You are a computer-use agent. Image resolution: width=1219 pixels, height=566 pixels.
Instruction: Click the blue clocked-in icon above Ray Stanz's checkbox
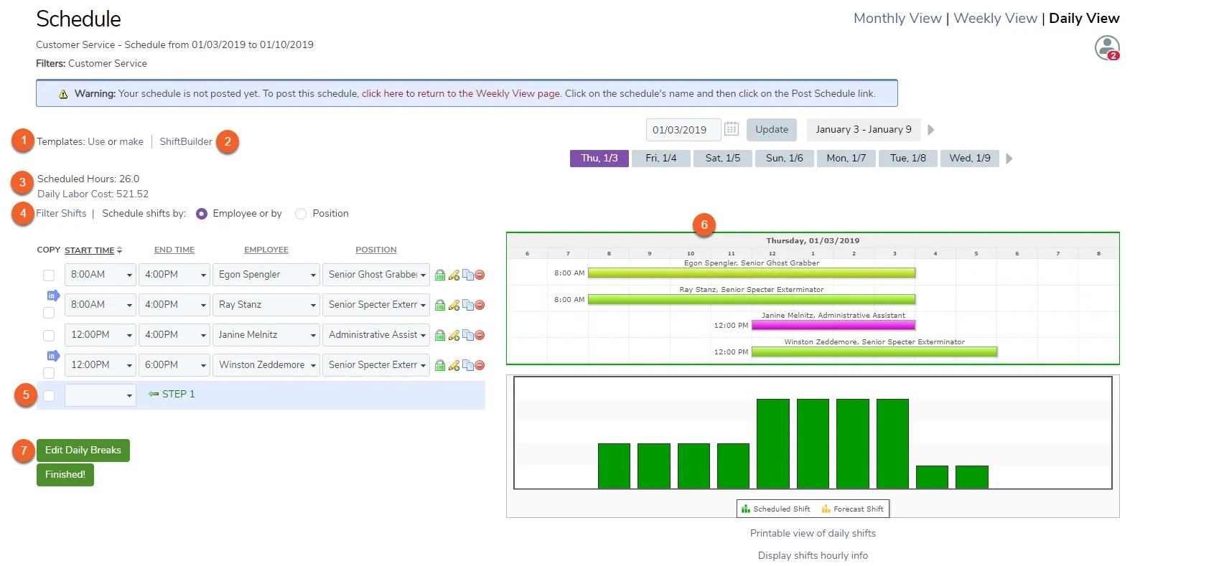click(52, 296)
